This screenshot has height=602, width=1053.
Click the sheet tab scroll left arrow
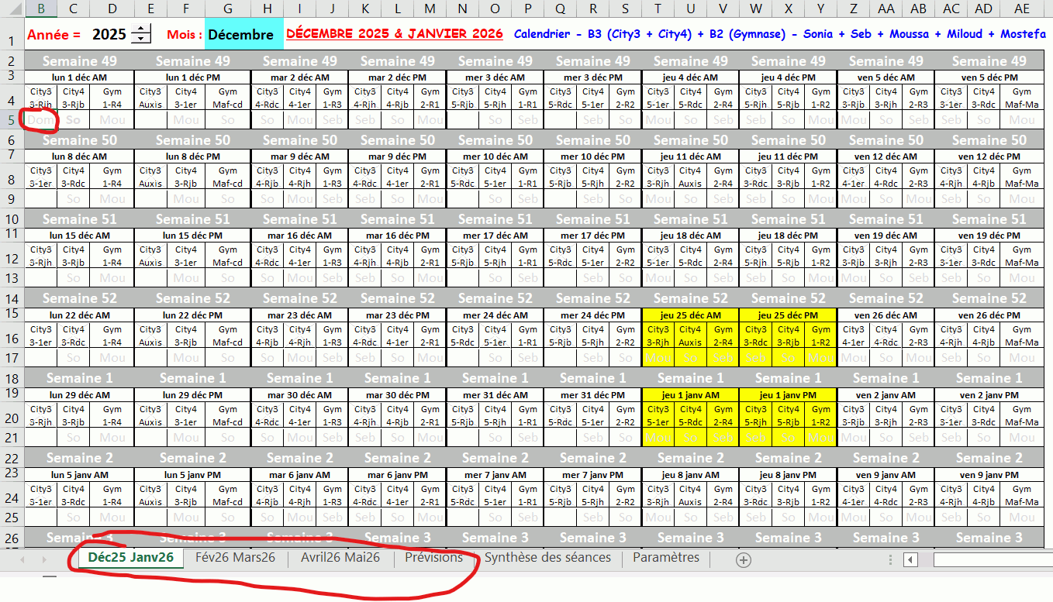[22, 559]
